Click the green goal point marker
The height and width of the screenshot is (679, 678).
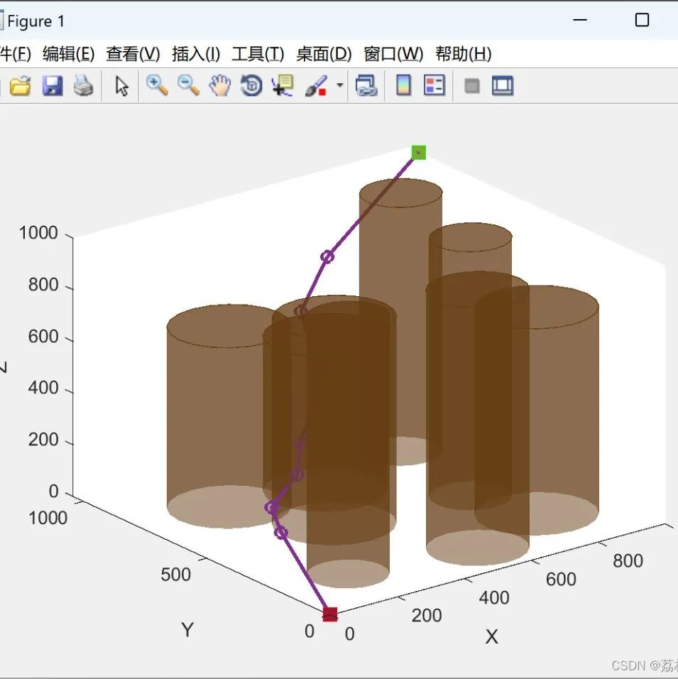(x=419, y=153)
